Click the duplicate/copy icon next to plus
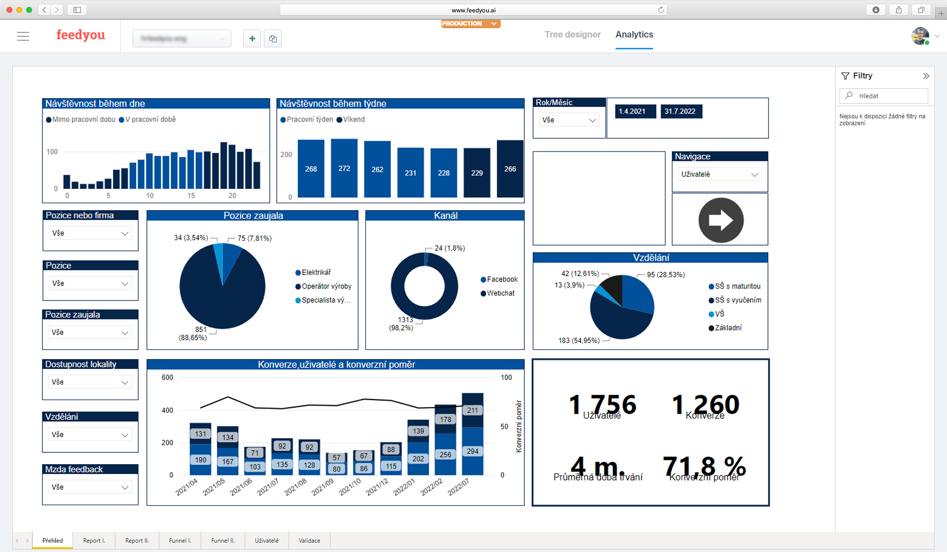The height and width of the screenshot is (552, 947). tap(272, 38)
